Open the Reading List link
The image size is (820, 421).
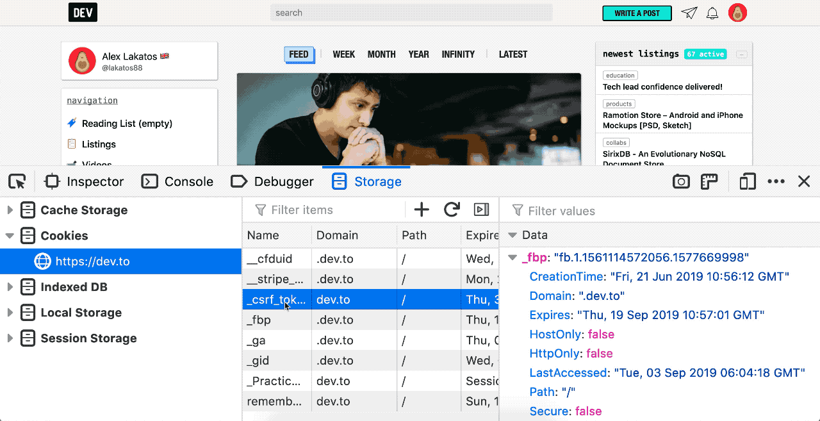pos(127,124)
